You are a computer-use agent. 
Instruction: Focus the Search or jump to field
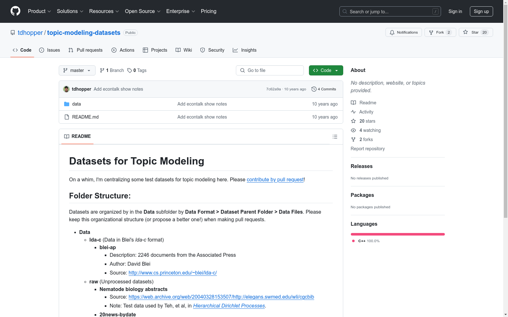tap(390, 11)
